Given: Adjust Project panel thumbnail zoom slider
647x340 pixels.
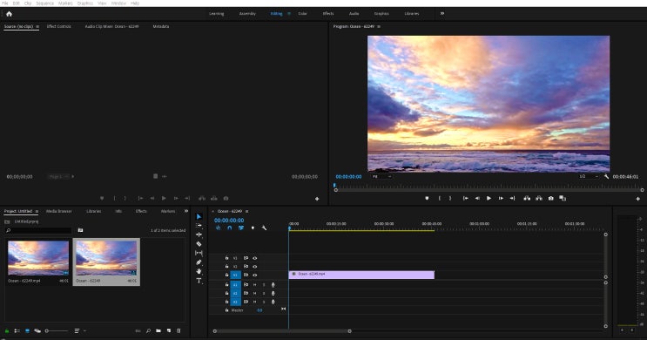Looking at the screenshot, I should point(57,331).
